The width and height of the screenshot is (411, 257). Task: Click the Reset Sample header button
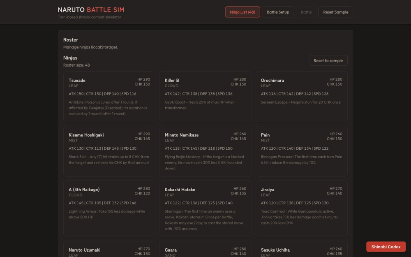(x=335, y=12)
